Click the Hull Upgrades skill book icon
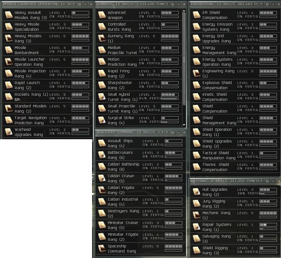281x258 pixels. pos(197,192)
